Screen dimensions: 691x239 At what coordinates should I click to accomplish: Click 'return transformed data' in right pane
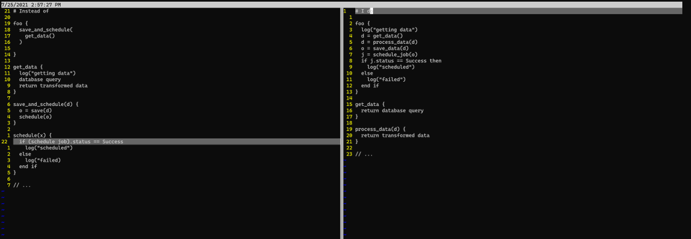[x=396, y=135]
